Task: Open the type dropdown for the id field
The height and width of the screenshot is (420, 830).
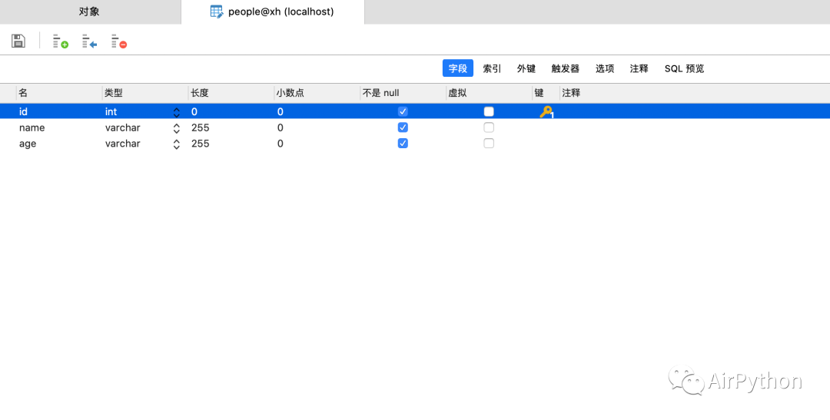Action: (x=177, y=112)
